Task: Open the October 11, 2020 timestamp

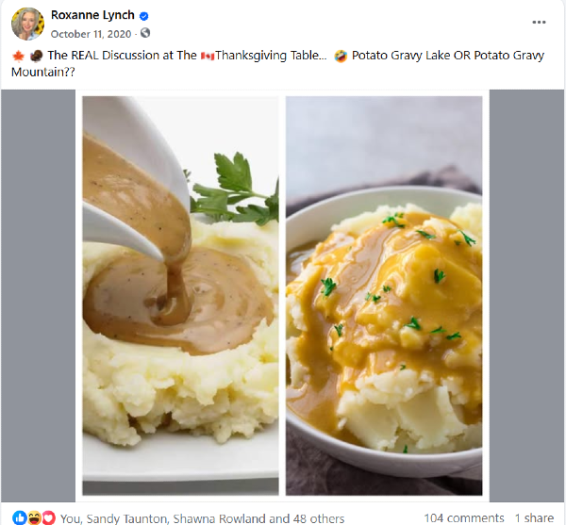Action: point(91,34)
